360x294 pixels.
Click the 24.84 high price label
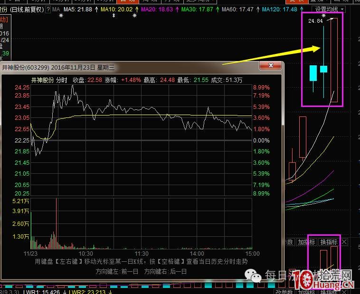click(x=315, y=21)
